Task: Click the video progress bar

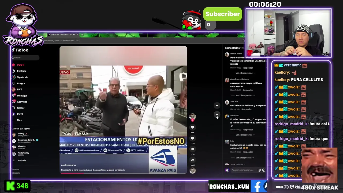Action: [x=123, y=173]
